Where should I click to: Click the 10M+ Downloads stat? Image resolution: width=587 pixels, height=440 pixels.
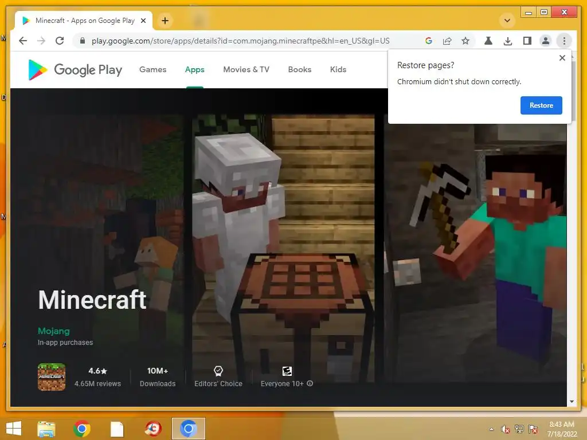pyautogui.click(x=158, y=377)
